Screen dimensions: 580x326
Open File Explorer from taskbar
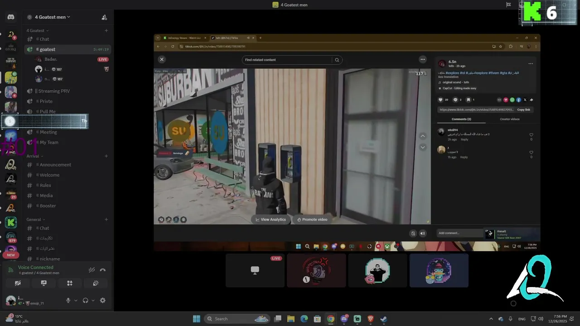pos(291,319)
